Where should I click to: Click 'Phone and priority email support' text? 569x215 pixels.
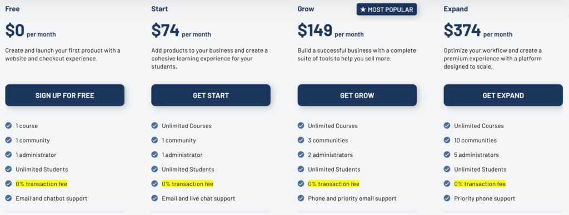pos(352,198)
